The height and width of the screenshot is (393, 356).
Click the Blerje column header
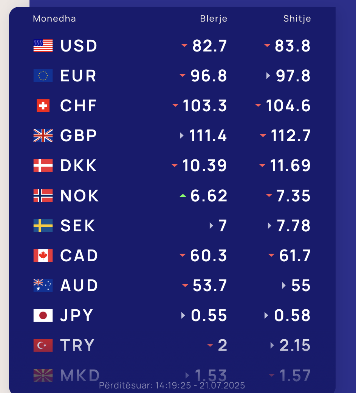[214, 19]
